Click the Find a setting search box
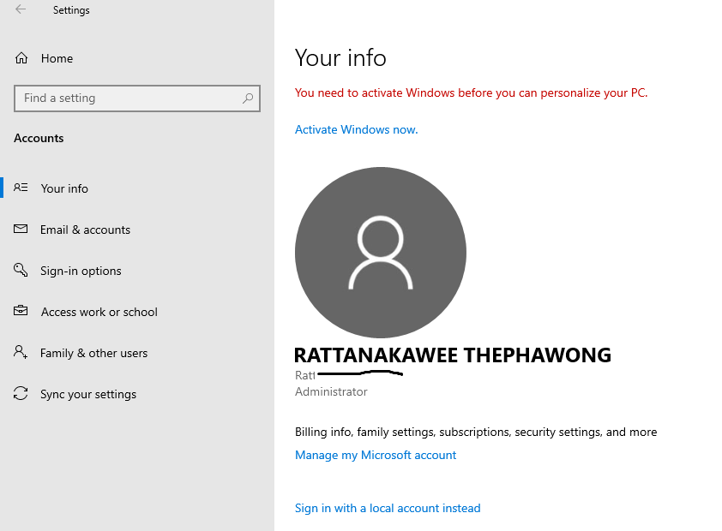Image resolution: width=722 pixels, height=531 pixels. pos(136,98)
